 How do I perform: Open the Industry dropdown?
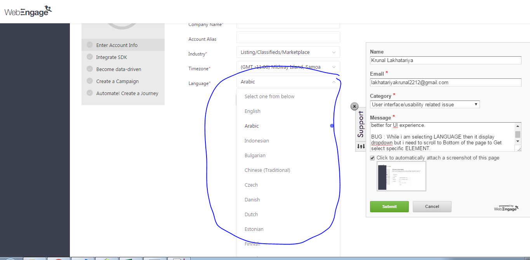click(288, 52)
